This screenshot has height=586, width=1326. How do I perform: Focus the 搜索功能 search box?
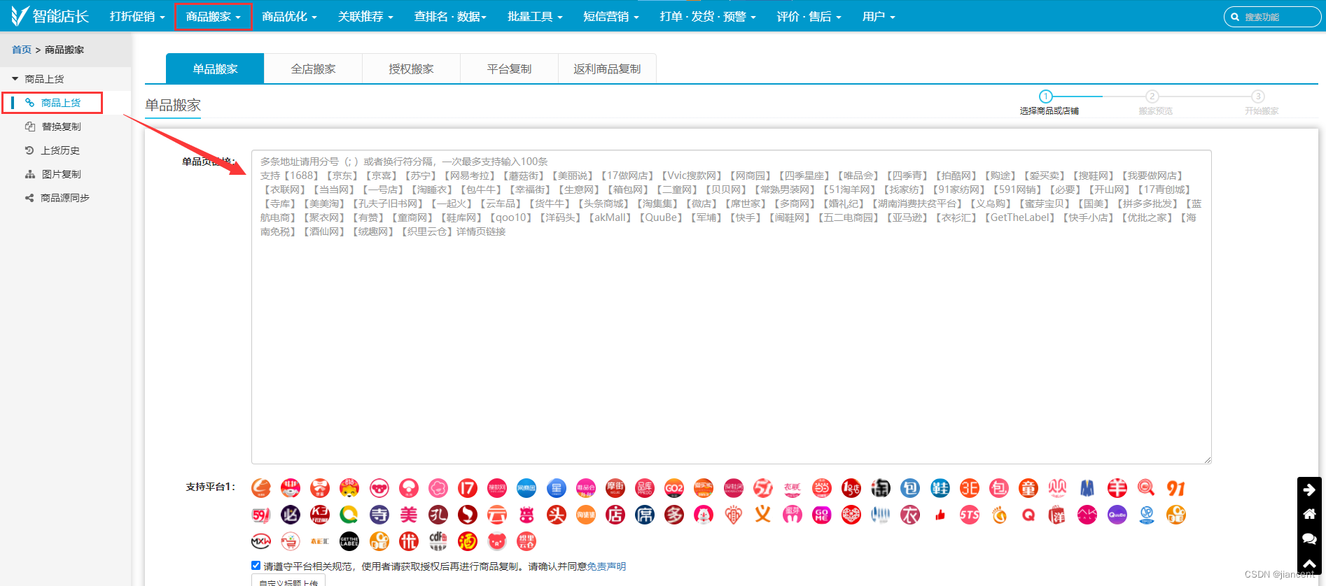click(x=1272, y=17)
